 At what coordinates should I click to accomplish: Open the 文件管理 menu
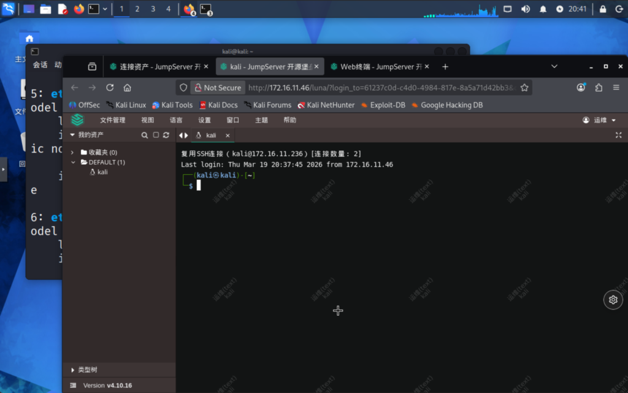(113, 120)
